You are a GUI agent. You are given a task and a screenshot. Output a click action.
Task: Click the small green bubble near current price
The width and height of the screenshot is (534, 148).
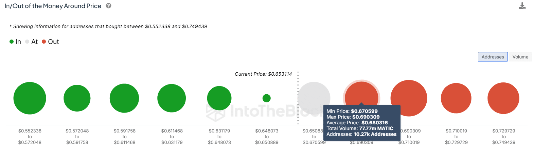click(x=267, y=98)
